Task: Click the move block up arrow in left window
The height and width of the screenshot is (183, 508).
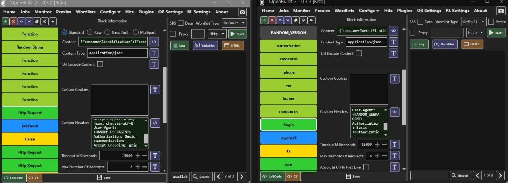Action: pos(21,21)
